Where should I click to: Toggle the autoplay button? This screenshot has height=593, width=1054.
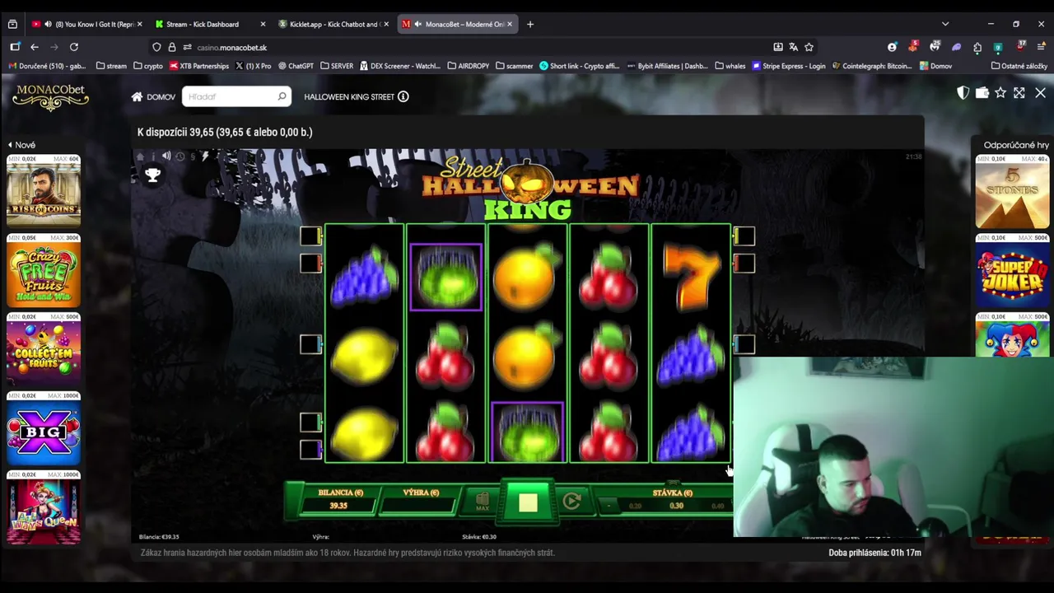click(572, 501)
